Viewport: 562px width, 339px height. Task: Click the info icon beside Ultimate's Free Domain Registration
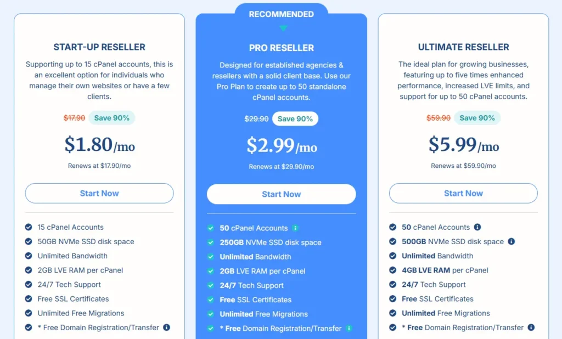coord(531,327)
